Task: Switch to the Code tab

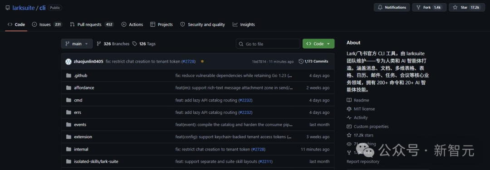Action: pyautogui.click(x=16, y=24)
